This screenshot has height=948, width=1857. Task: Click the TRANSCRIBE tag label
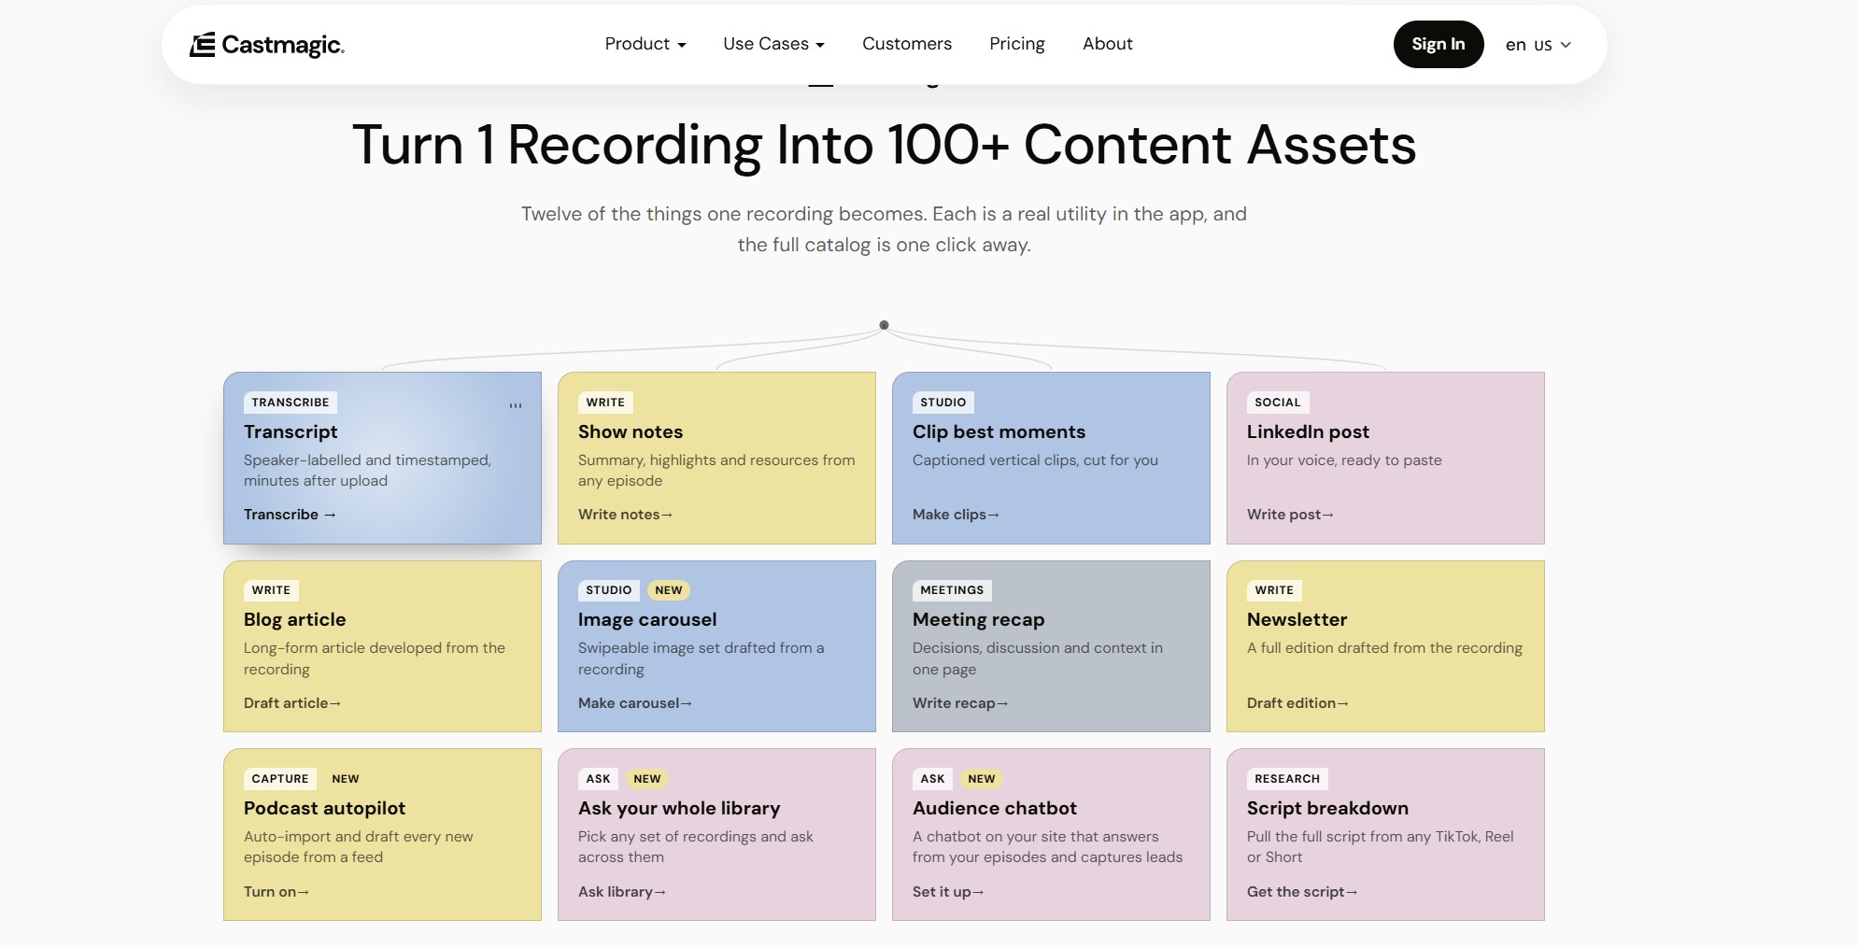291,403
